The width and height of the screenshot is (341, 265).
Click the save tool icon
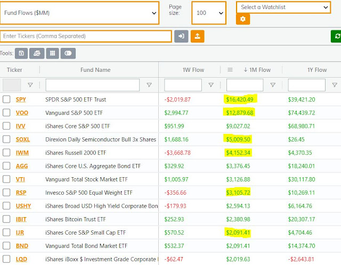click(x=21, y=53)
